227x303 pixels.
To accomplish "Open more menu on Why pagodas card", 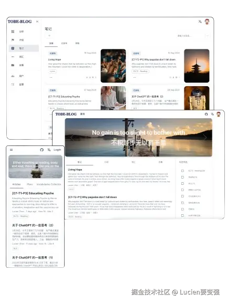I will coord(135,78).
